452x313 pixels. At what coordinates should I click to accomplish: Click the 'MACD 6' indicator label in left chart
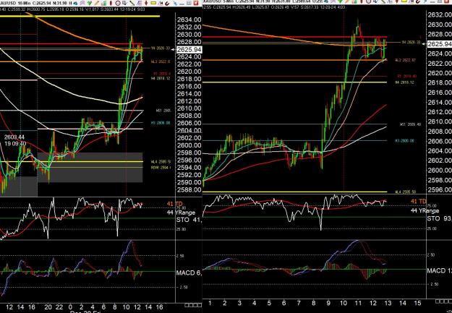coord(189,273)
